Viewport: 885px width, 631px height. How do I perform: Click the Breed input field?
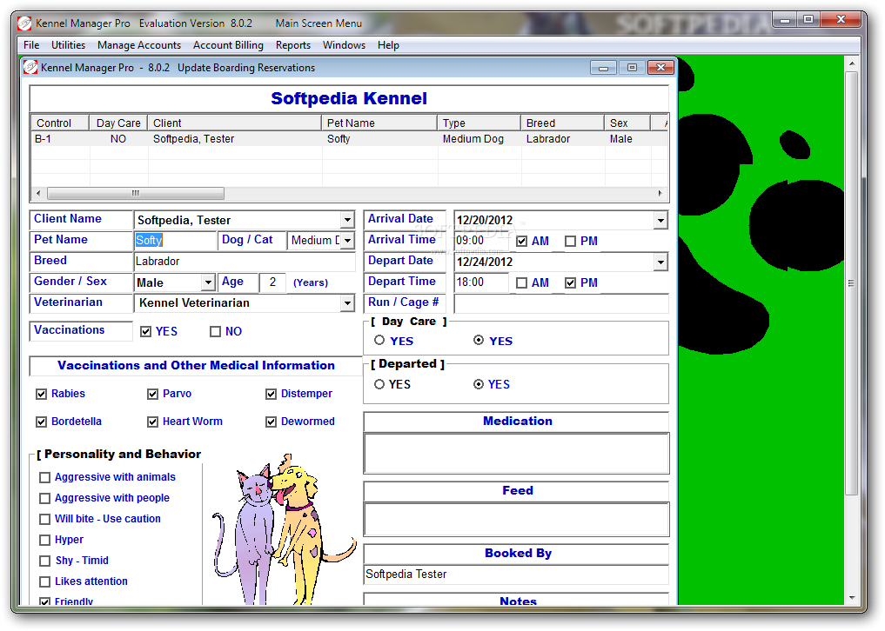tap(245, 261)
